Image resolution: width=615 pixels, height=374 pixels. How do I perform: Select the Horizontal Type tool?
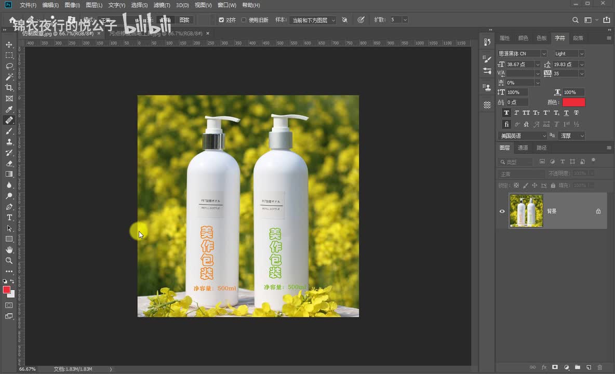(x=9, y=217)
